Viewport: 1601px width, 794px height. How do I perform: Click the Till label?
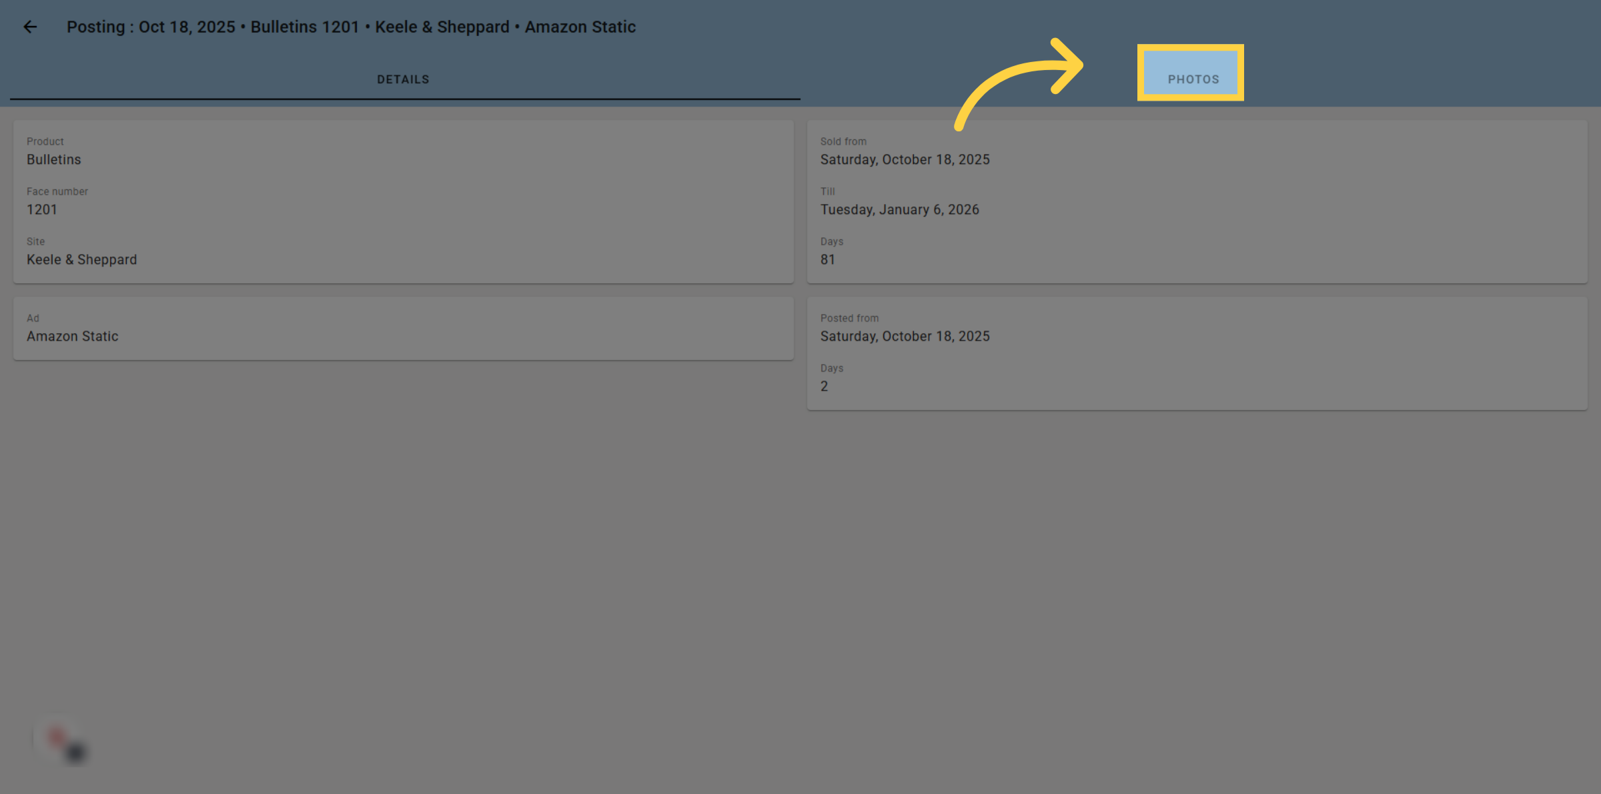click(x=828, y=191)
